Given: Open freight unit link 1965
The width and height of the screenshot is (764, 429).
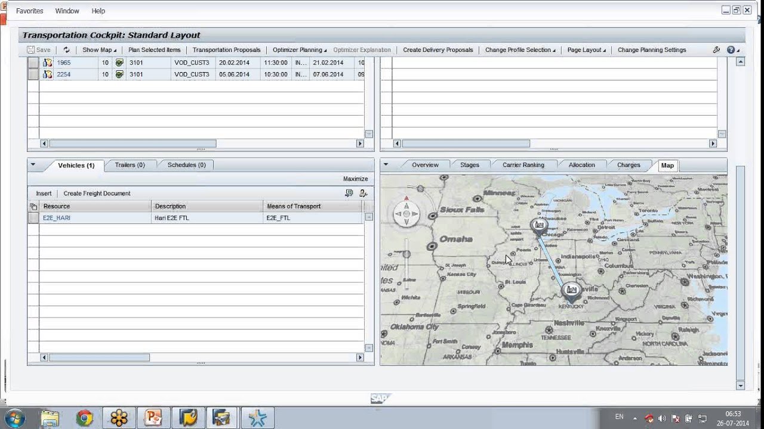Looking at the screenshot, I should (63, 63).
